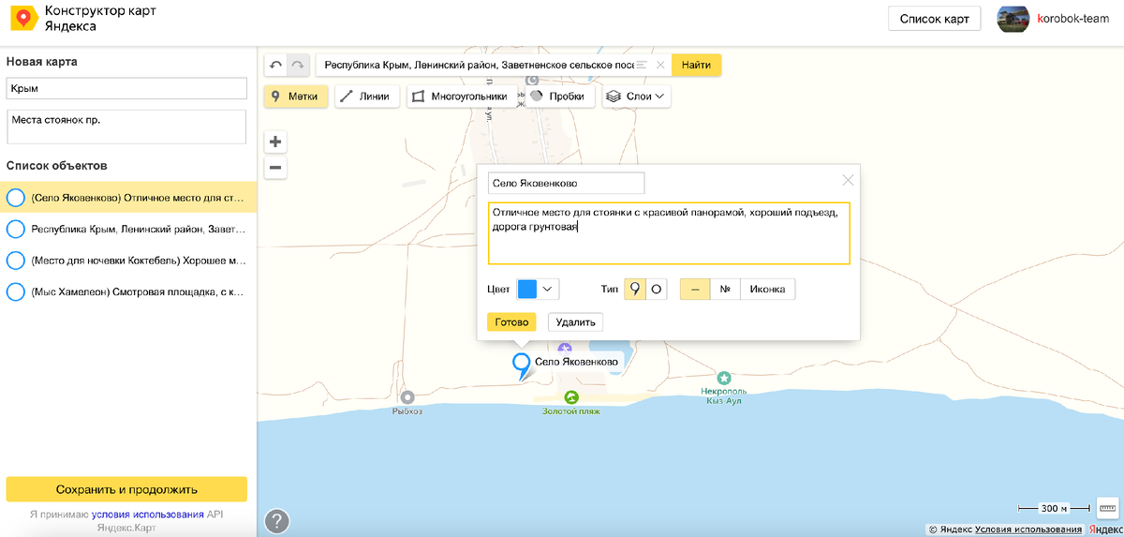Clear the address search field

coord(660,65)
